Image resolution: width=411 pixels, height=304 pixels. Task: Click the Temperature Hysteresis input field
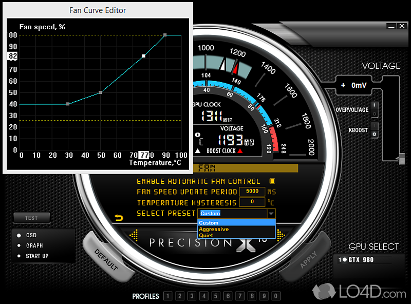click(252, 202)
